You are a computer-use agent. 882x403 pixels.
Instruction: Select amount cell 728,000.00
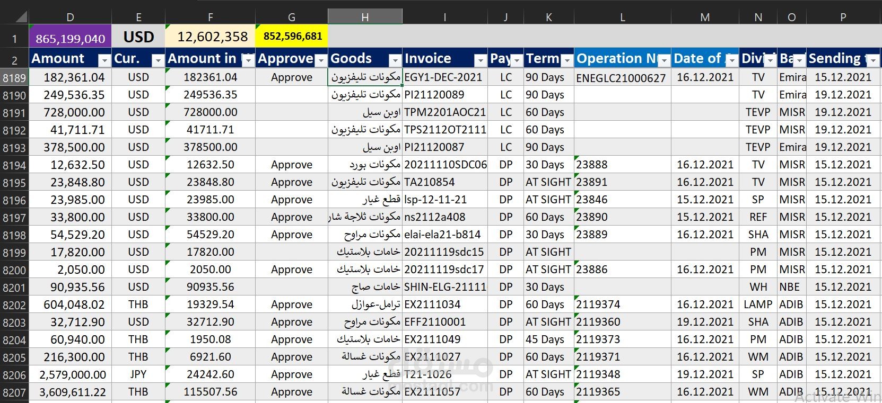[x=70, y=112]
